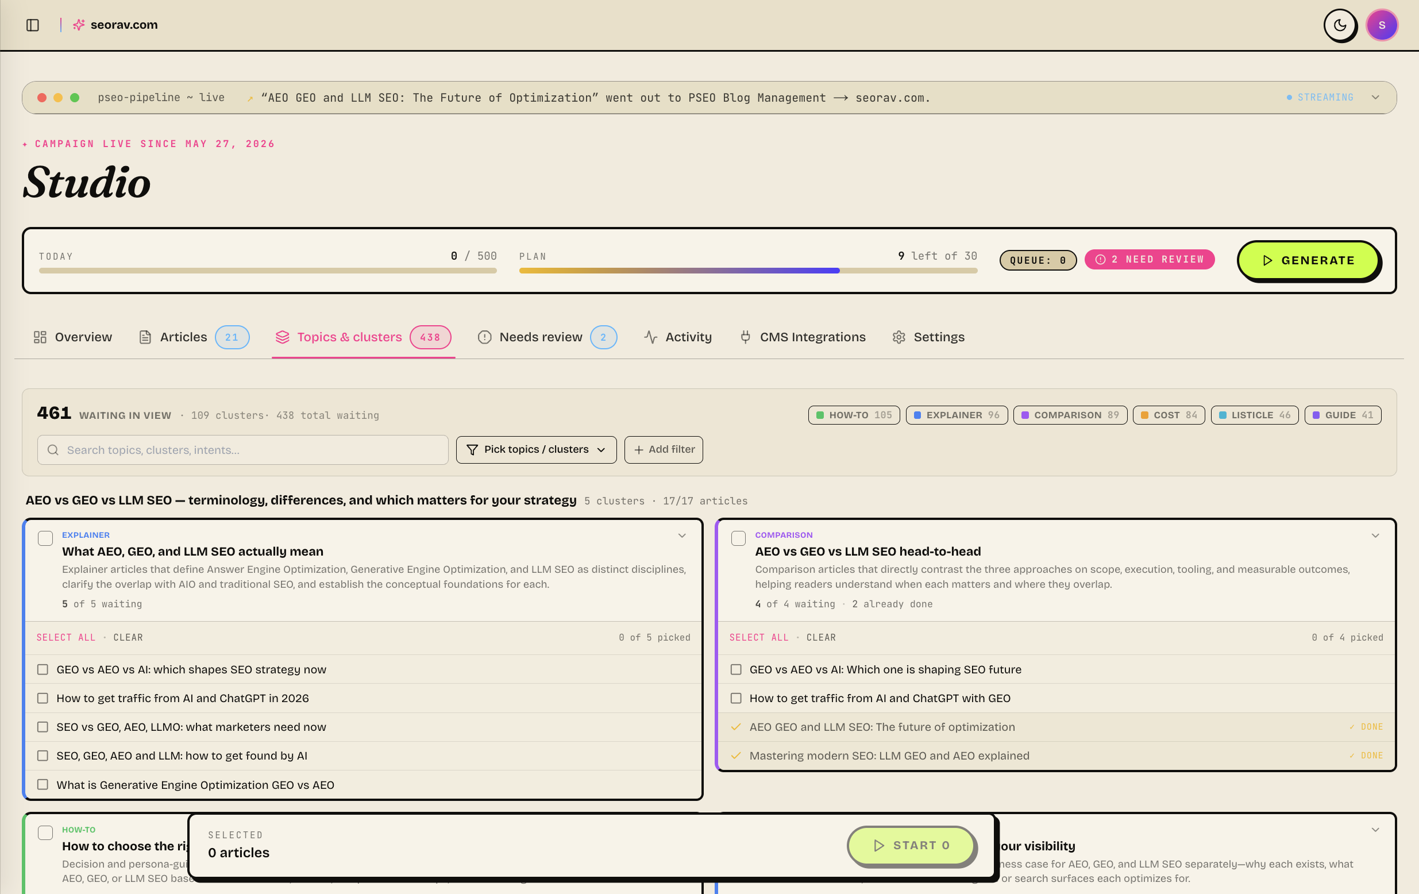Image resolution: width=1419 pixels, height=894 pixels.
Task: Check 'What is Generative Engine Optimization GEO vs AEO'
Action: click(43, 785)
